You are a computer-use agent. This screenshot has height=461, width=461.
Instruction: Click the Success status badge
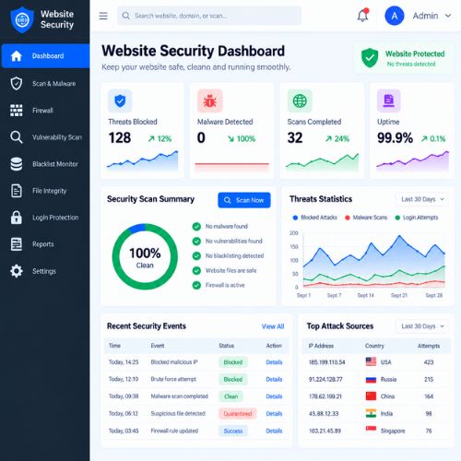point(233,431)
